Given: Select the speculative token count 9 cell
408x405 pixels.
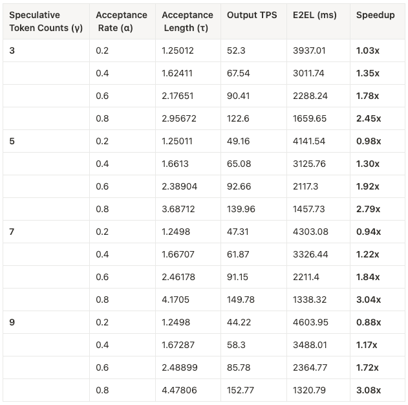Looking at the screenshot, I should (x=12, y=322).
